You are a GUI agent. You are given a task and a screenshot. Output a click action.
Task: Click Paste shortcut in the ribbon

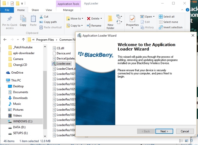tap(51, 27)
